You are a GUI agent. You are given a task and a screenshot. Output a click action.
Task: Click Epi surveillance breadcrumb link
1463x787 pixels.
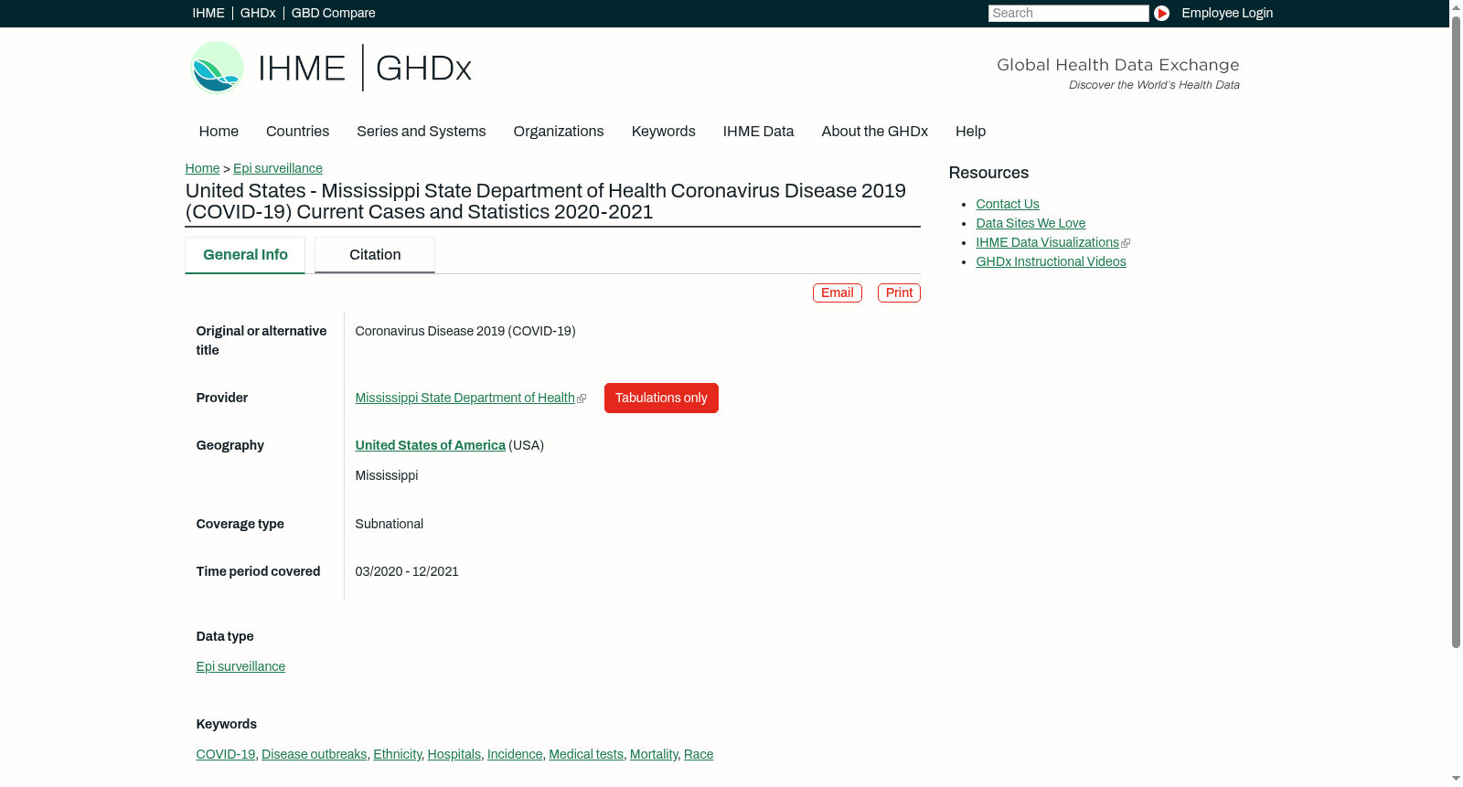tap(278, 168)
